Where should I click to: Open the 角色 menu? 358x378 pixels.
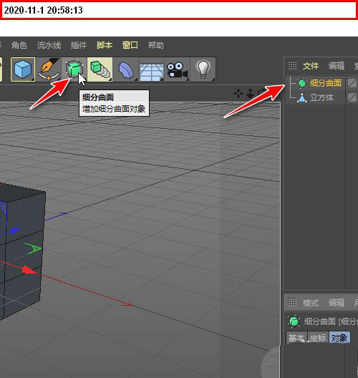[19, 45]
